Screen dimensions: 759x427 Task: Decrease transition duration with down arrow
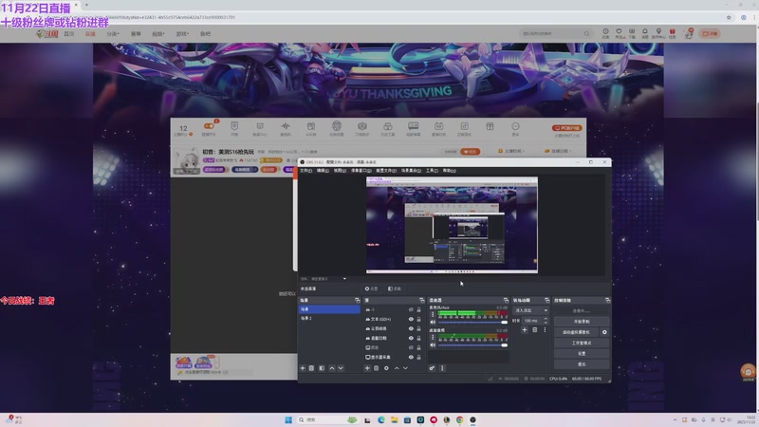tap(546, 323)
